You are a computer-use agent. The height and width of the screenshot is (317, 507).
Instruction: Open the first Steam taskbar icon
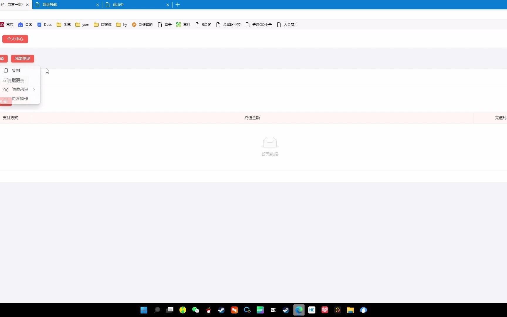tap(222, 310)
